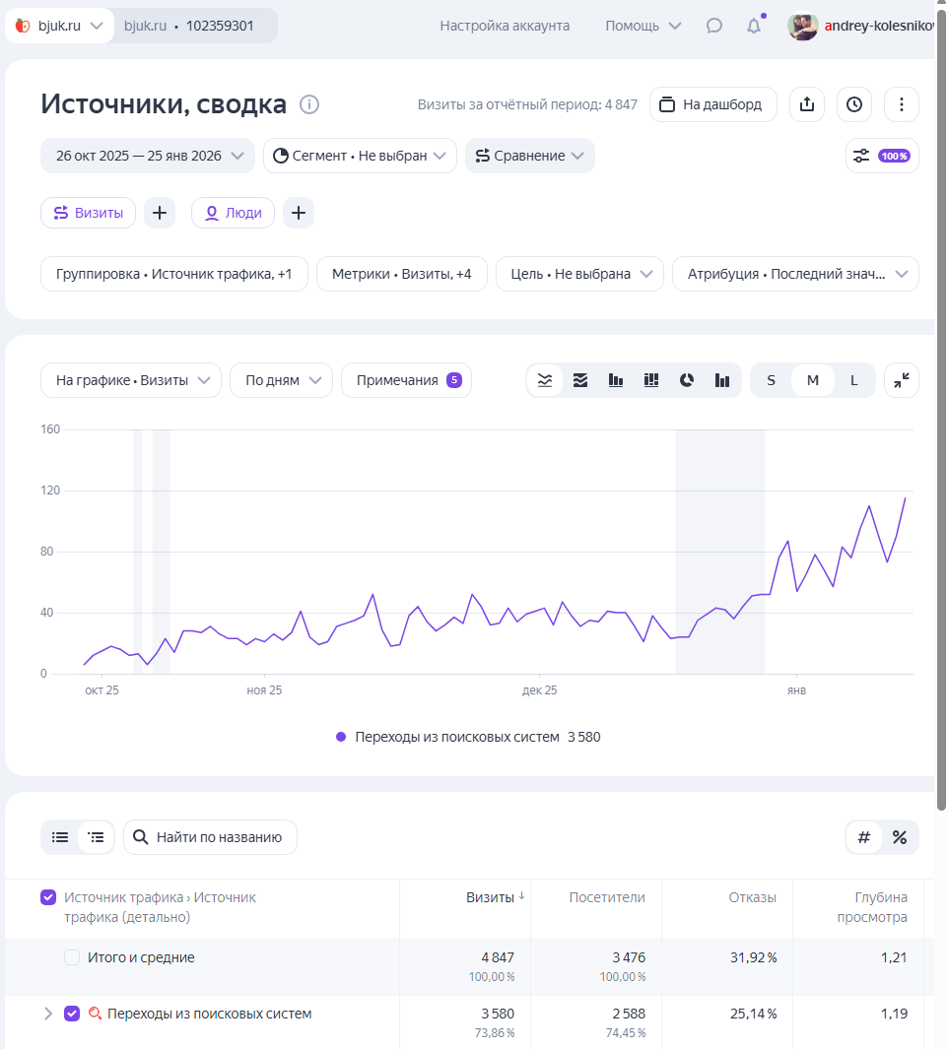Open notifications bell icon
The image size is (948, 1049).
pyautogui.click(x=754, y=26)
